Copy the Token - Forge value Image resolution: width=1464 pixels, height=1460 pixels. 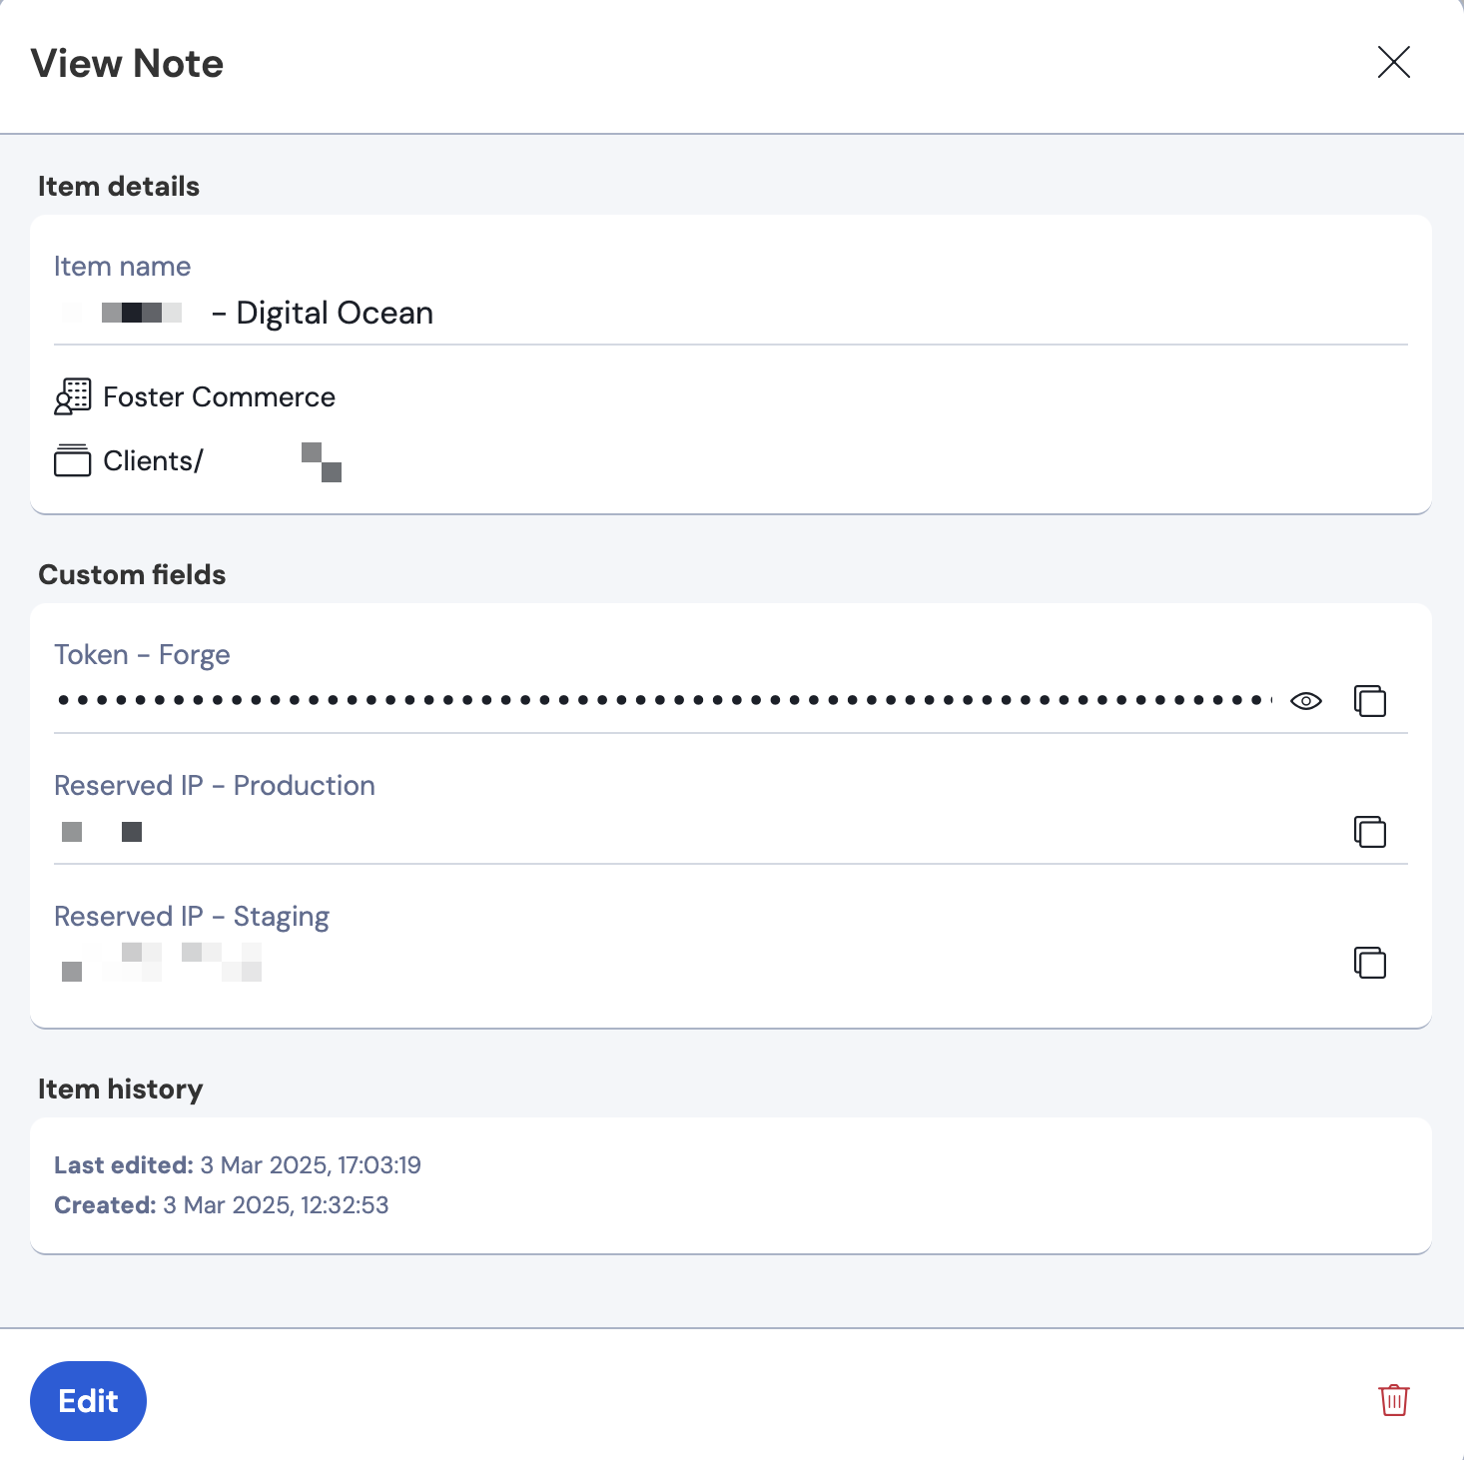coord(1370,701)
